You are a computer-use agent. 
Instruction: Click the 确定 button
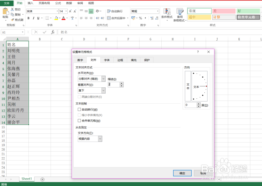(x=182, y=173)
